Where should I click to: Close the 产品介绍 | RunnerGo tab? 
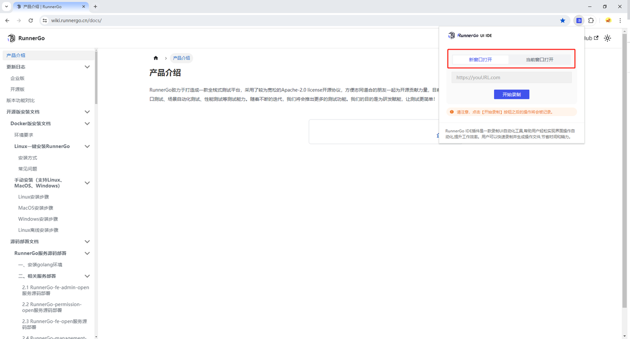click(83, 7)
